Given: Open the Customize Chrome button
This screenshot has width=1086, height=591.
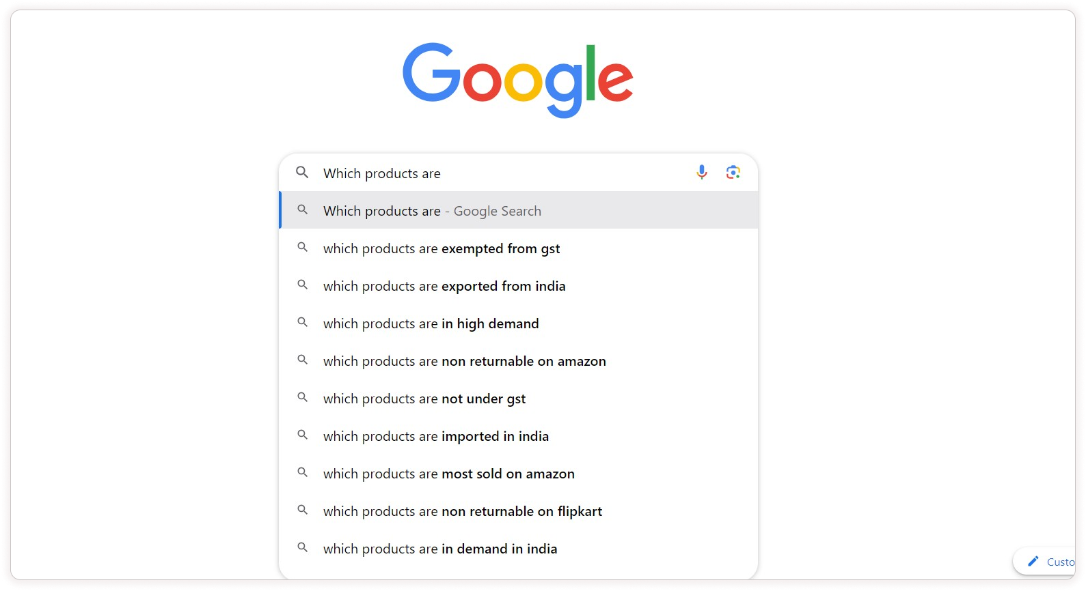Looking at the screenshot, I should click(1053, 562).
